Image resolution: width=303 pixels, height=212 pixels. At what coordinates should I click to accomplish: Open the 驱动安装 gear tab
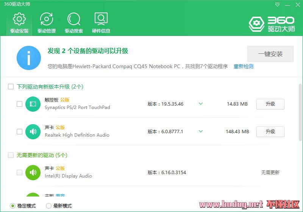[x=19, y=23]
